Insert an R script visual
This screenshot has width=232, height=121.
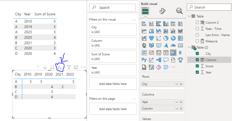180,53
